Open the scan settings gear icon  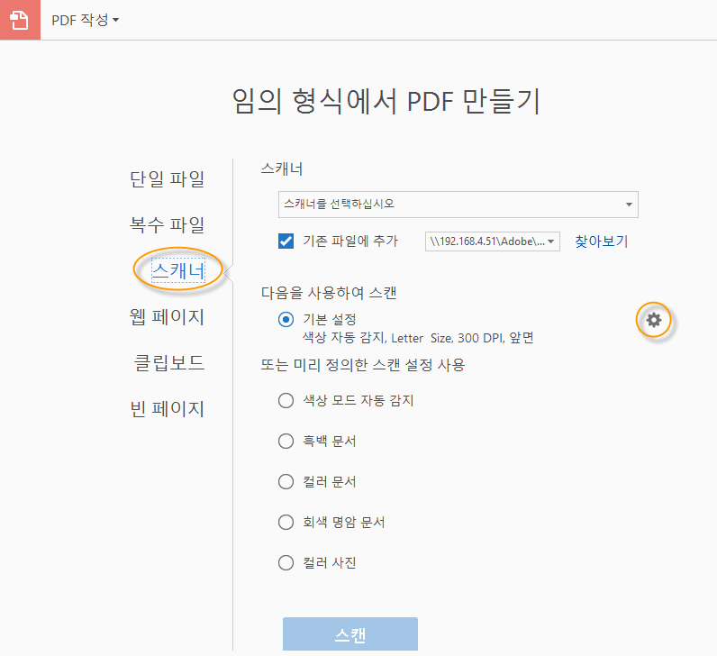[x=654, y=320]
